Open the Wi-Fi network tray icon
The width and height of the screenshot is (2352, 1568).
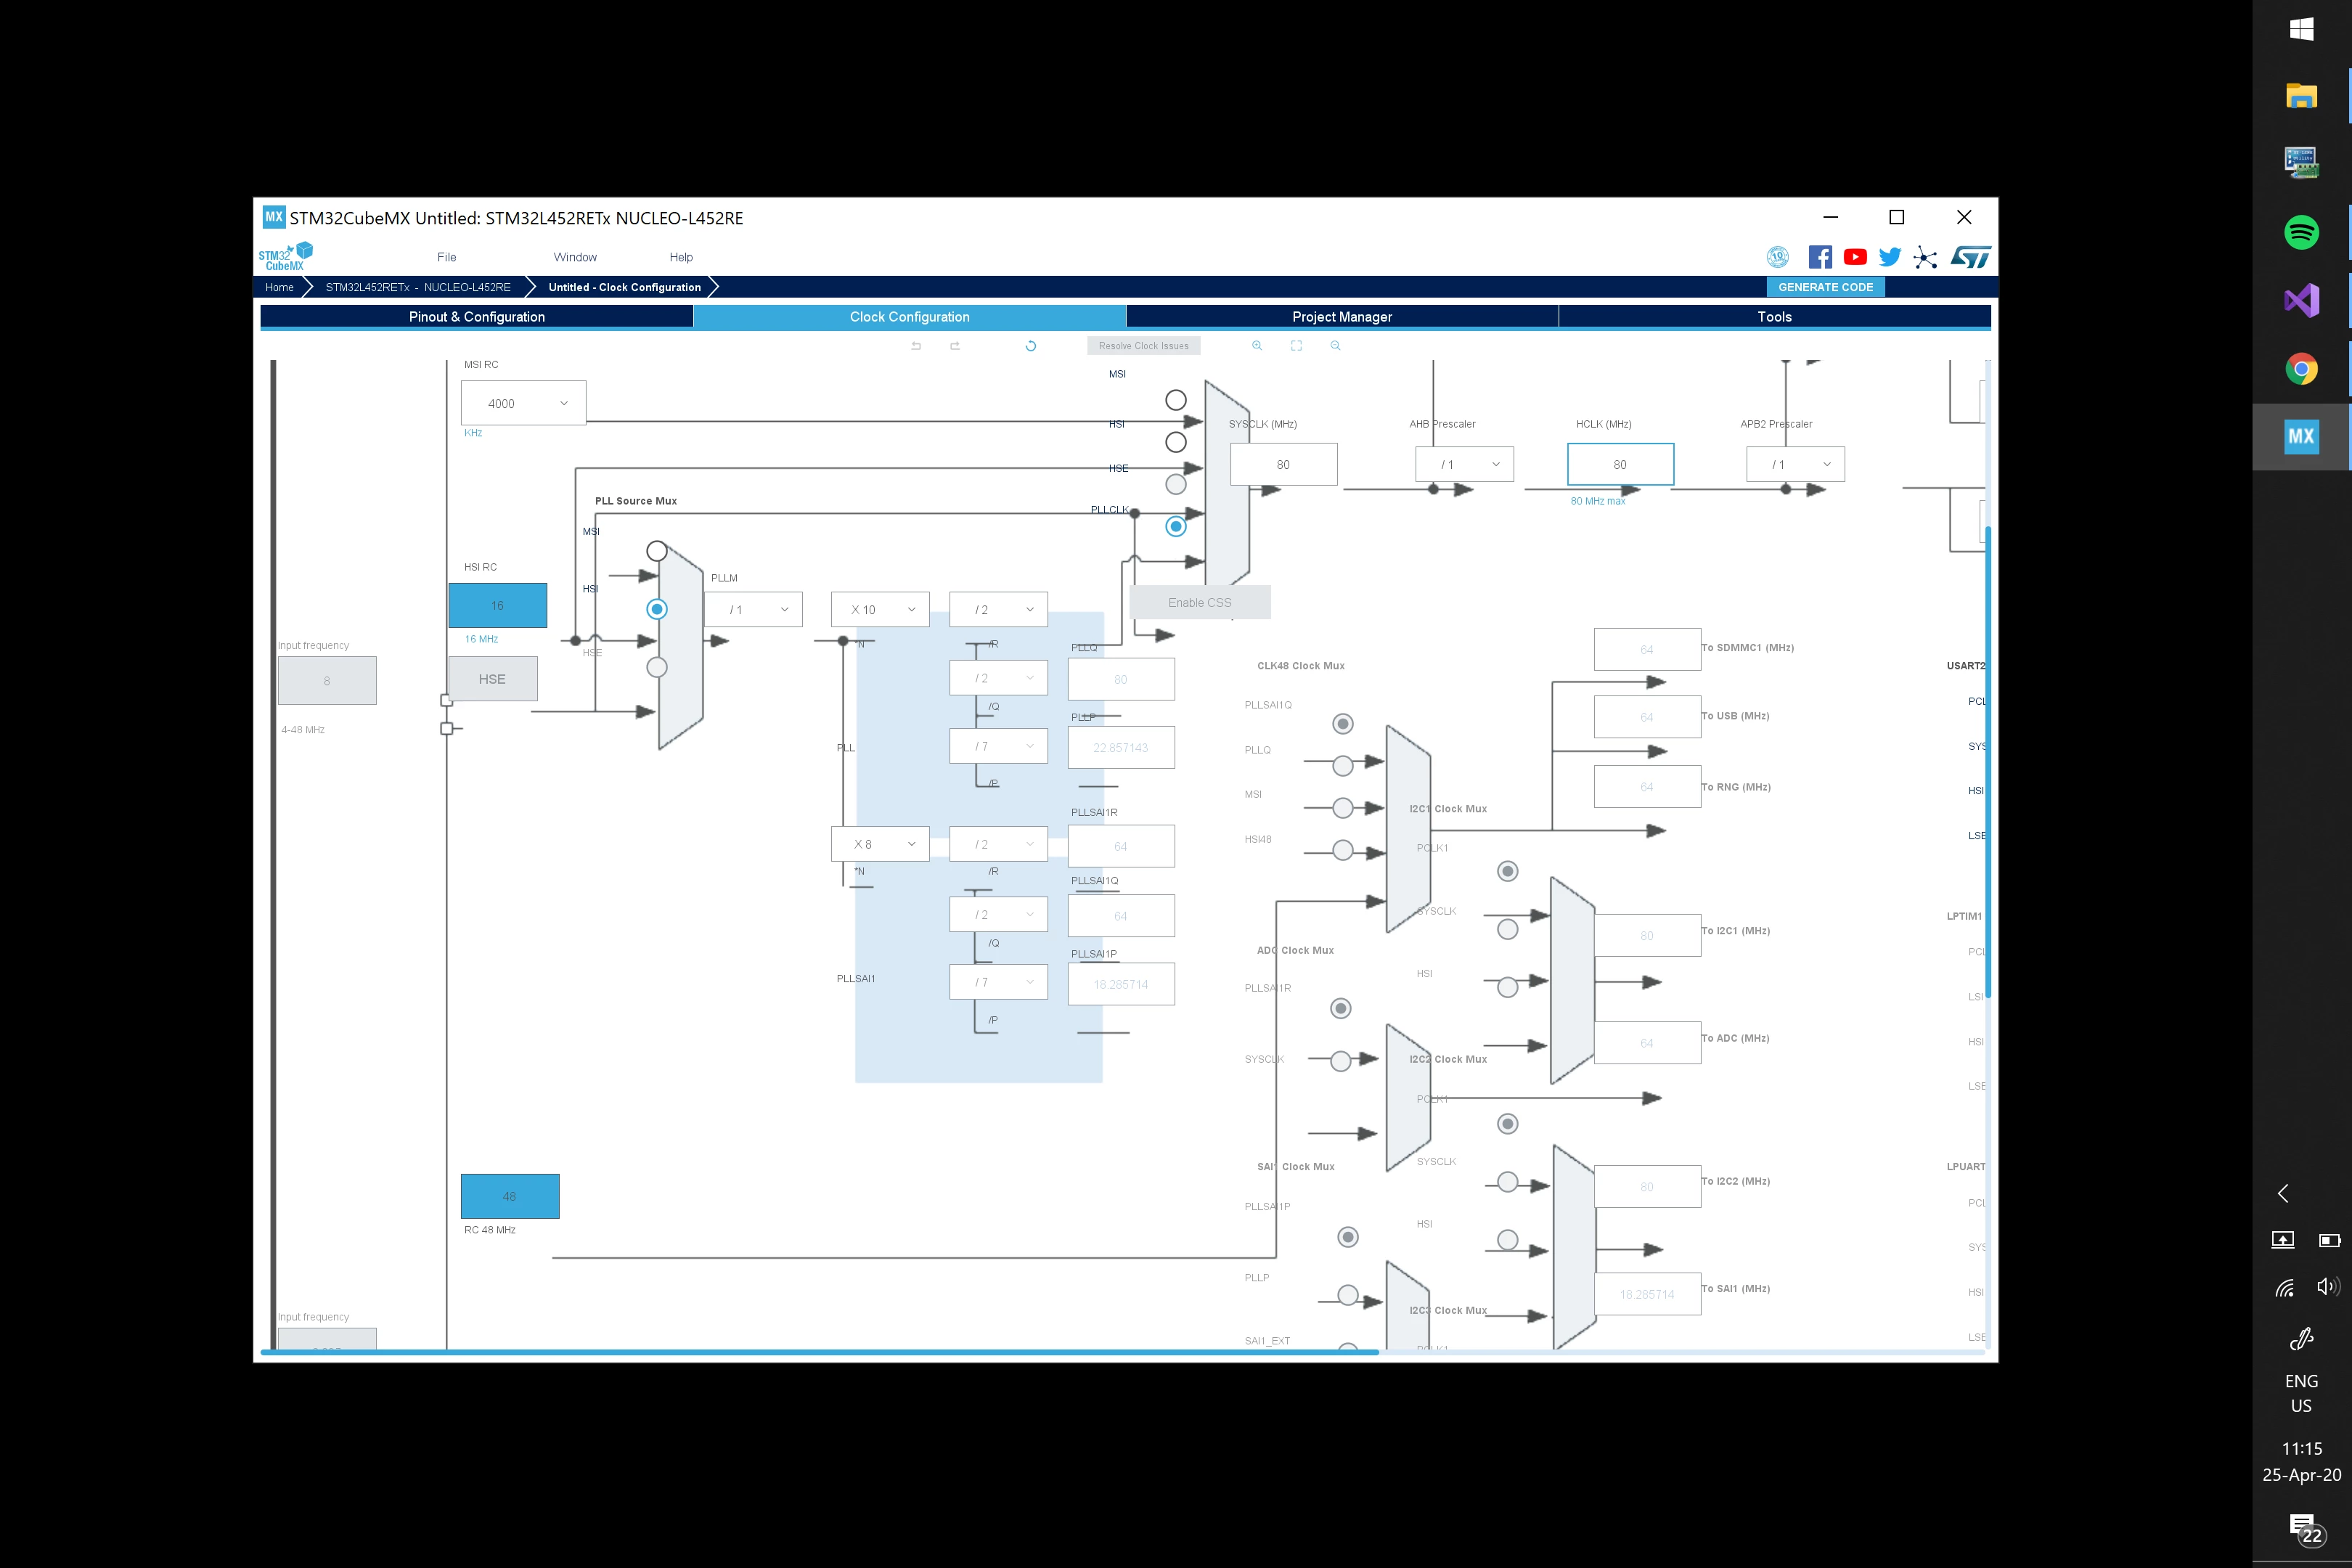coord(2284,1288)
